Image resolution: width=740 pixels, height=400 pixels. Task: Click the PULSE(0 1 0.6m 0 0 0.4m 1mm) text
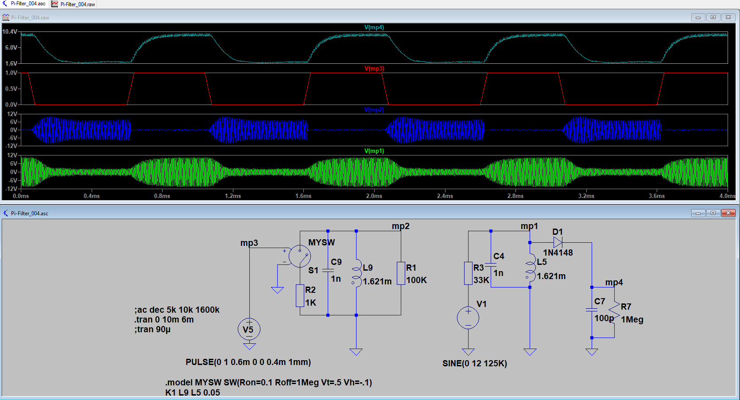(x=248, y=362)
